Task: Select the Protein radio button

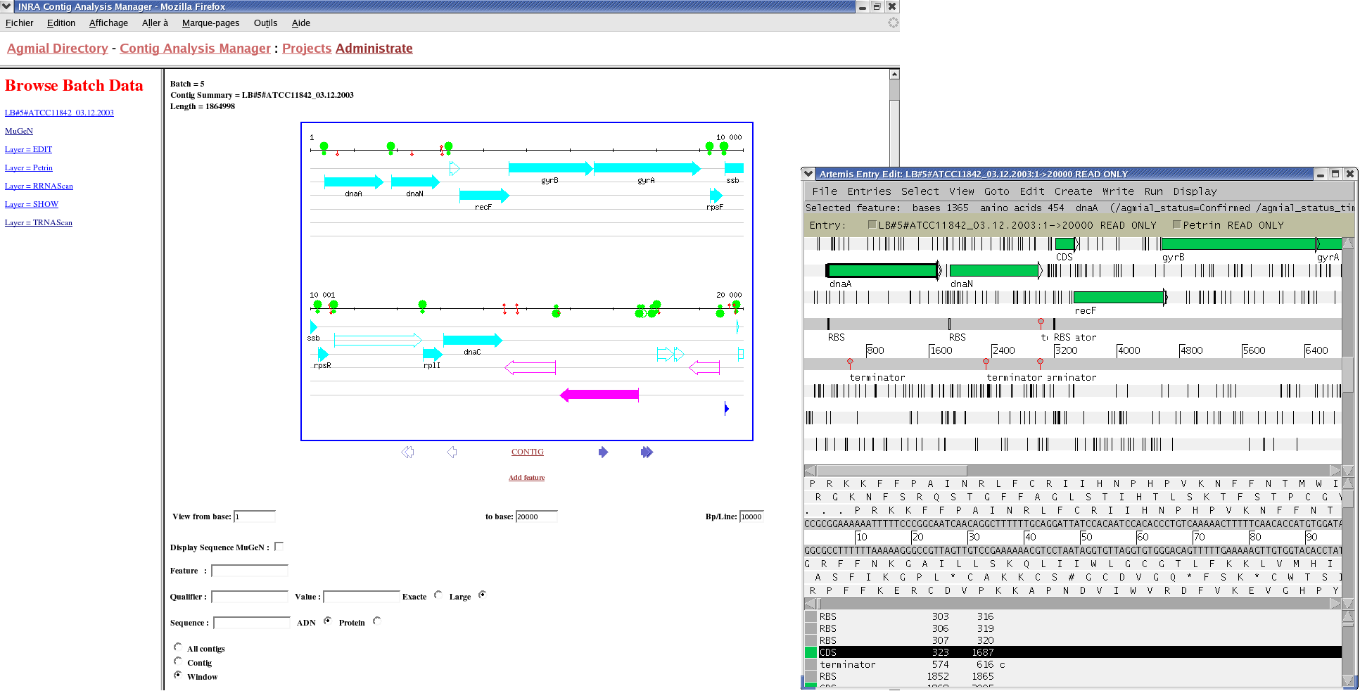Action: click(377, 621)
